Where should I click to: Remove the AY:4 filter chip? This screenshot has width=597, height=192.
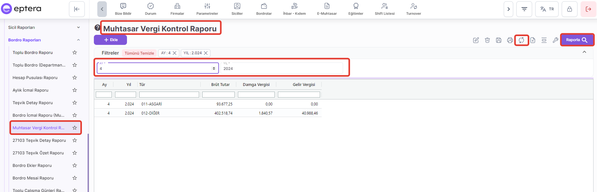175,53
